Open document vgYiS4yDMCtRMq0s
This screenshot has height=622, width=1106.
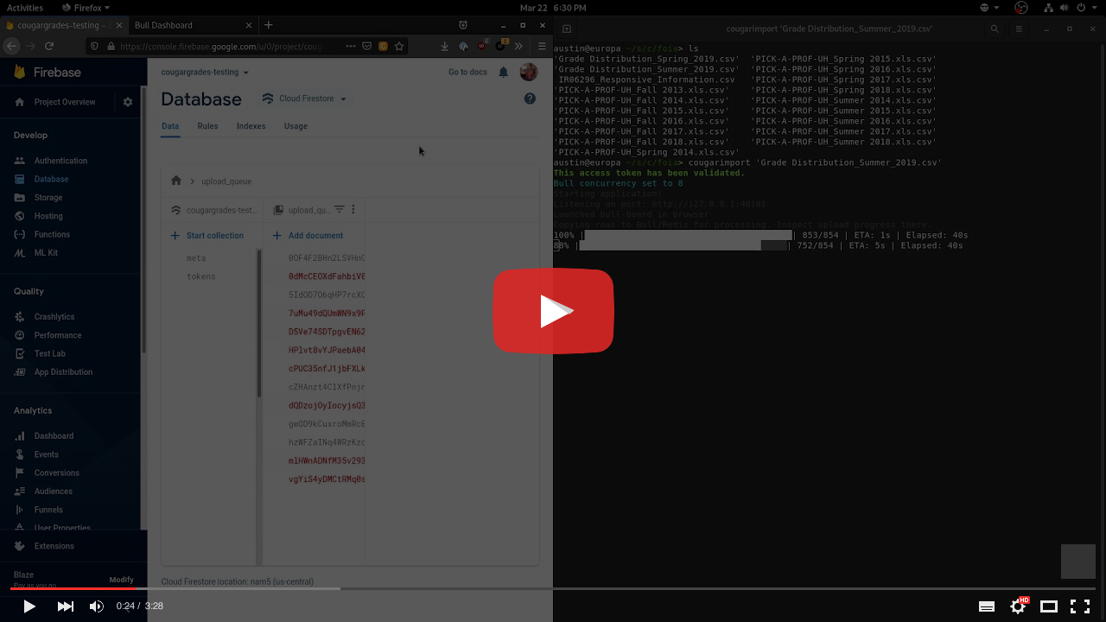click(327, 479)
